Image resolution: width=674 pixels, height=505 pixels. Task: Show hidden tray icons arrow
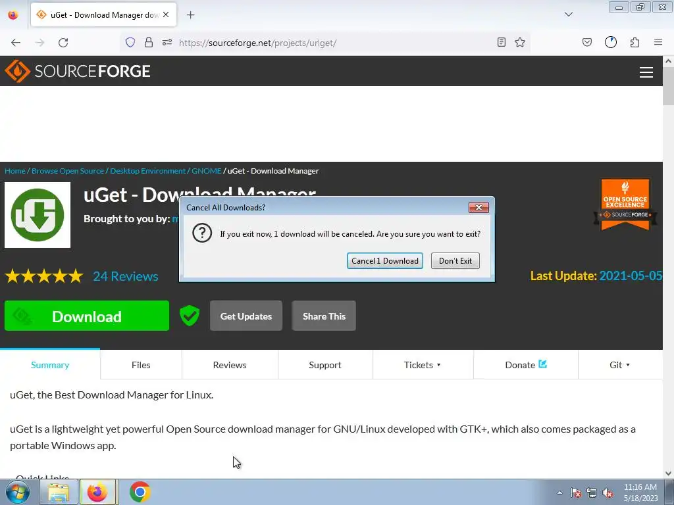pyautogui.click(x=559, y=493)
